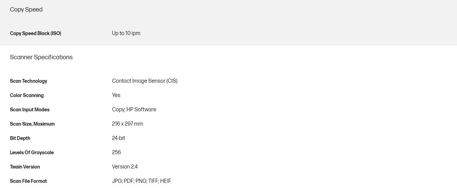Select the Scanner Specifications heading
The width and height of the screenshot is (457, 192).
click(41, 57)
